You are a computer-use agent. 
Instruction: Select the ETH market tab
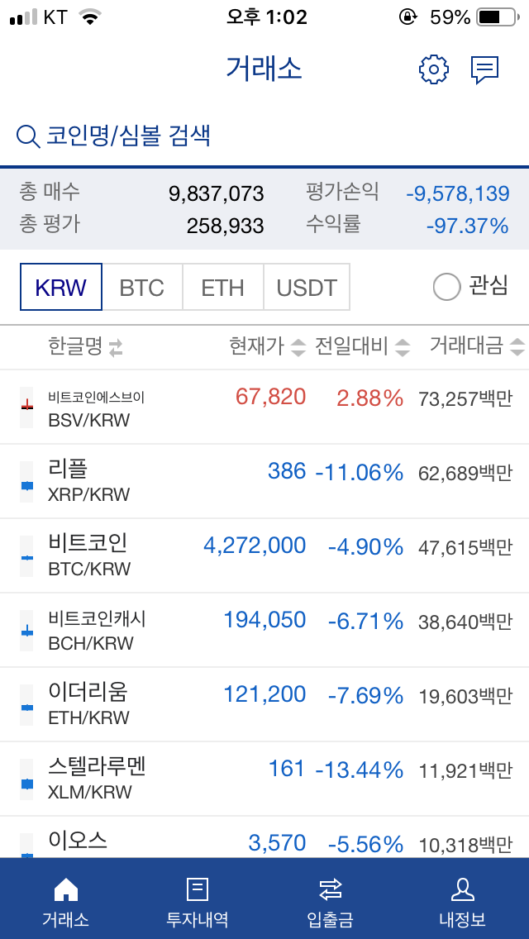tap(223, 287)
